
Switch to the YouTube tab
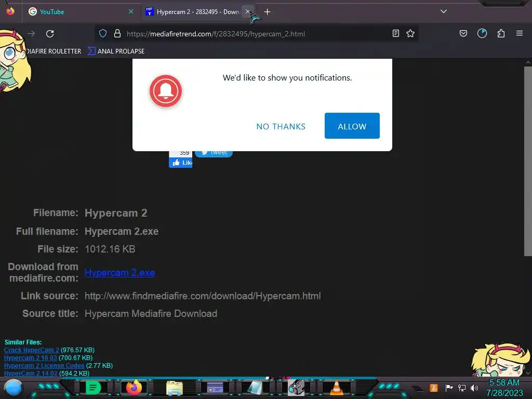pos(81,12)
